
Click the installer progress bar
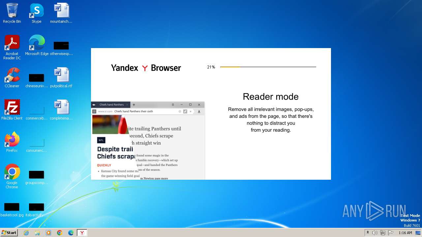point(268,67)
